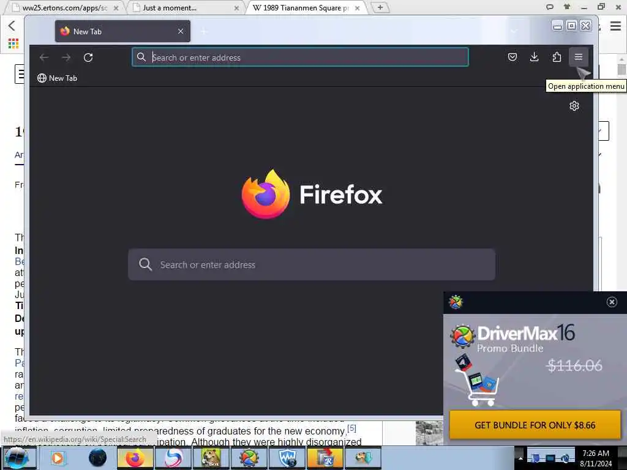This screenshot has height=470, width=627.
Task: Personalize new tab with gear icon
Action: [574, 106]
